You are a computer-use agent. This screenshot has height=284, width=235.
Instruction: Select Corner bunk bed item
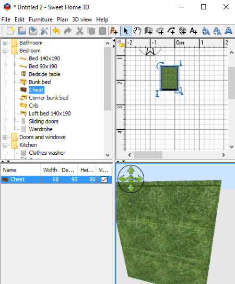pos(49,98)
